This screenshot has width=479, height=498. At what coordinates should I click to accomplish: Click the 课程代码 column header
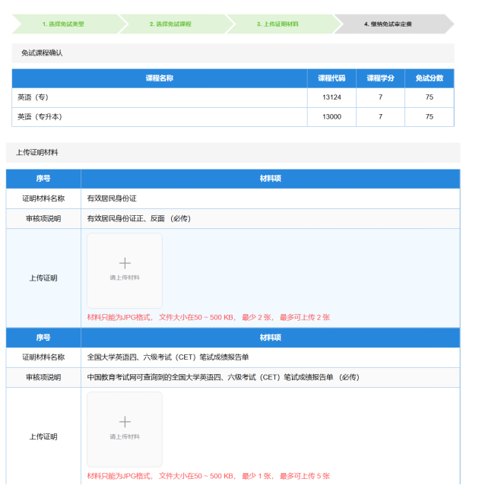[x=331, y=78]
